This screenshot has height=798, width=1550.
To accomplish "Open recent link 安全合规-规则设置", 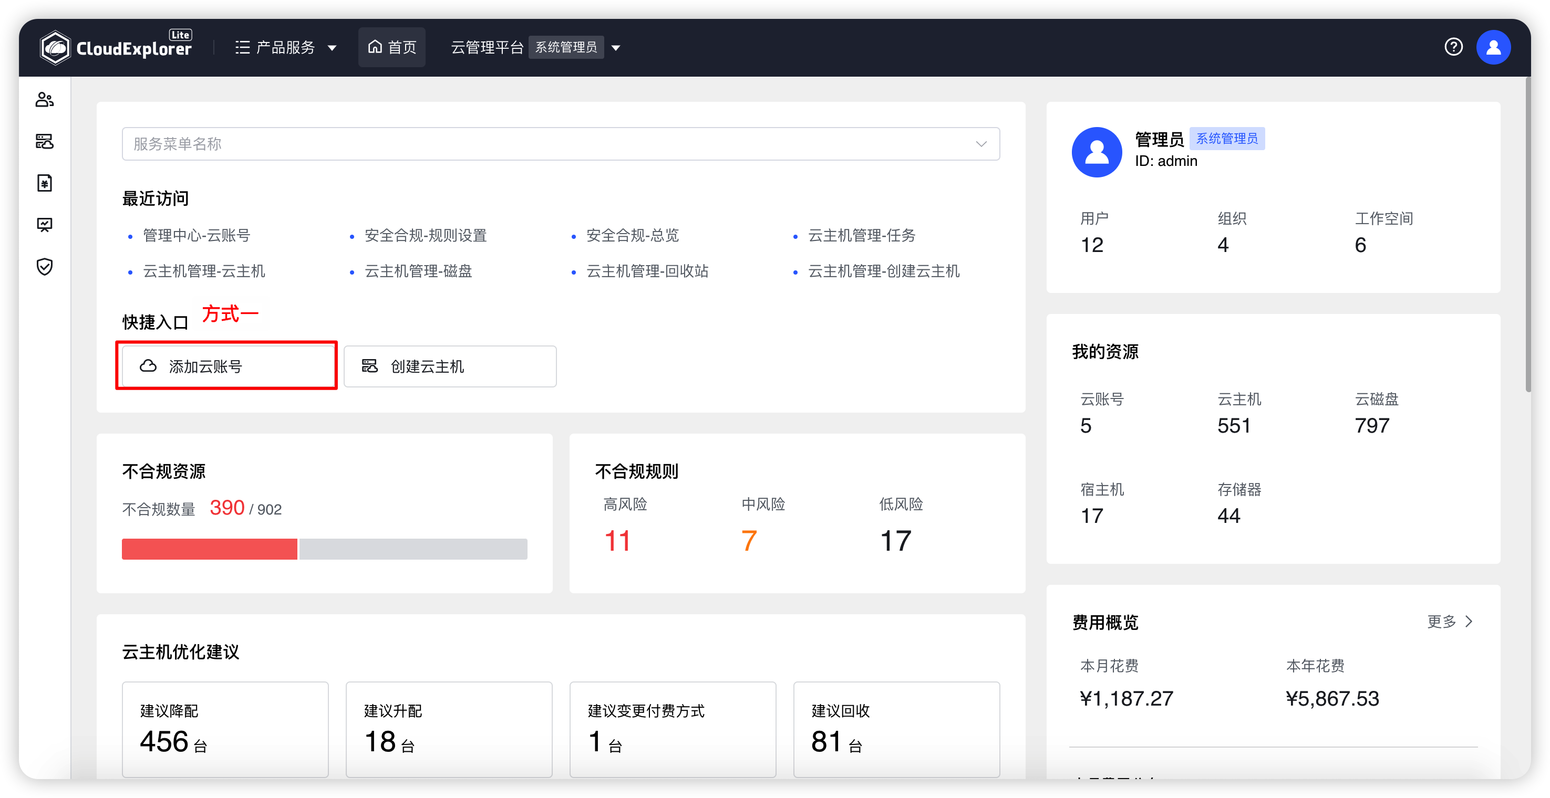I will [x=426, y=235].
